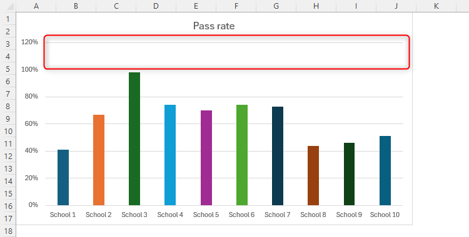Select column G header
The image size is (469, 237).
276,6
